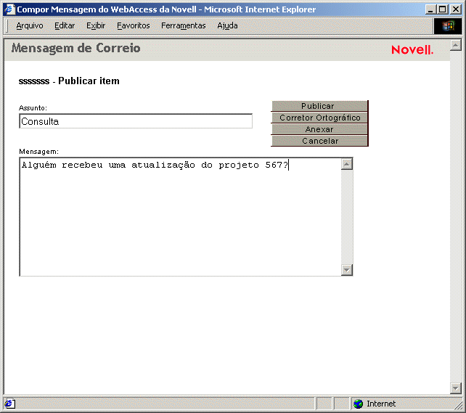Focus the Assunto subject field
Viewport: 466px width, 413px height.
(136, 121)
